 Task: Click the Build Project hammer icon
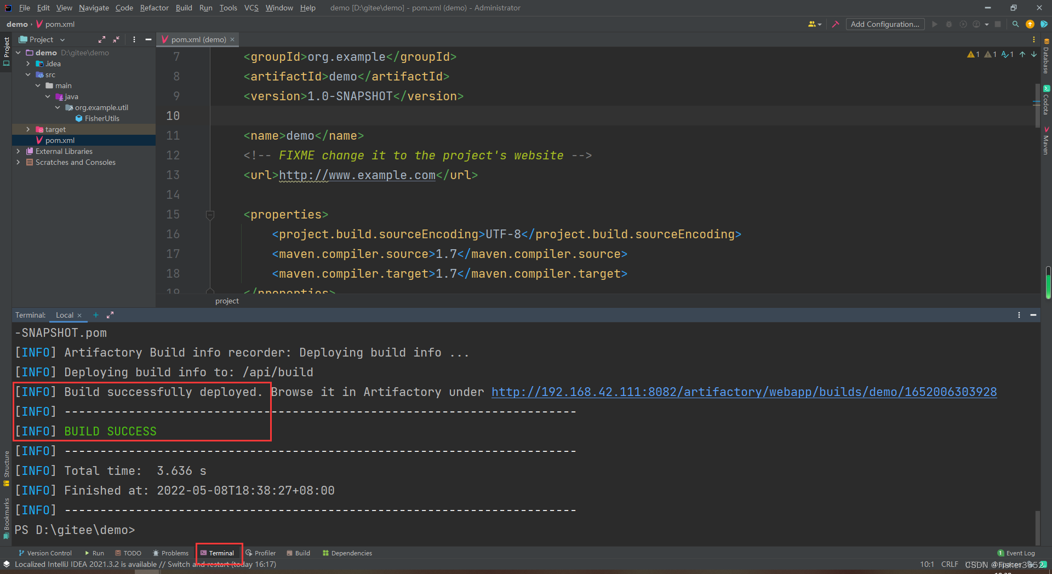click(836, 24)
